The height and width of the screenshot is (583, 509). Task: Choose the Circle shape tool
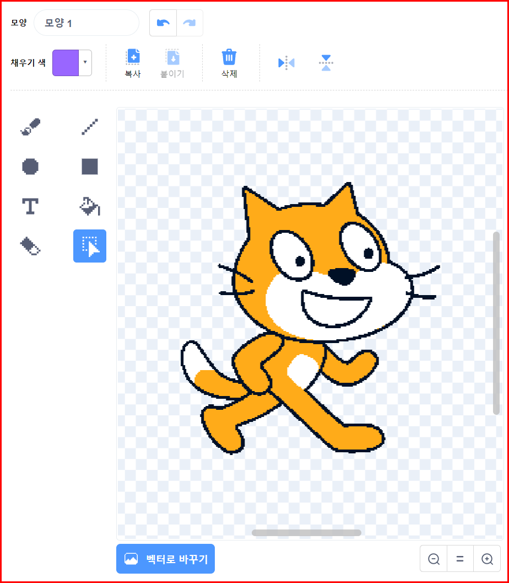(30, 167)
